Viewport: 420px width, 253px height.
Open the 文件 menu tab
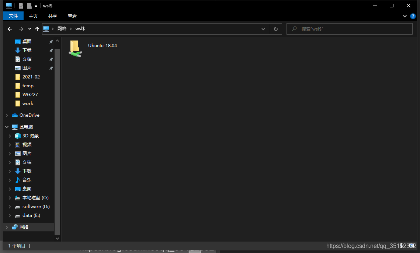(13, 16)
